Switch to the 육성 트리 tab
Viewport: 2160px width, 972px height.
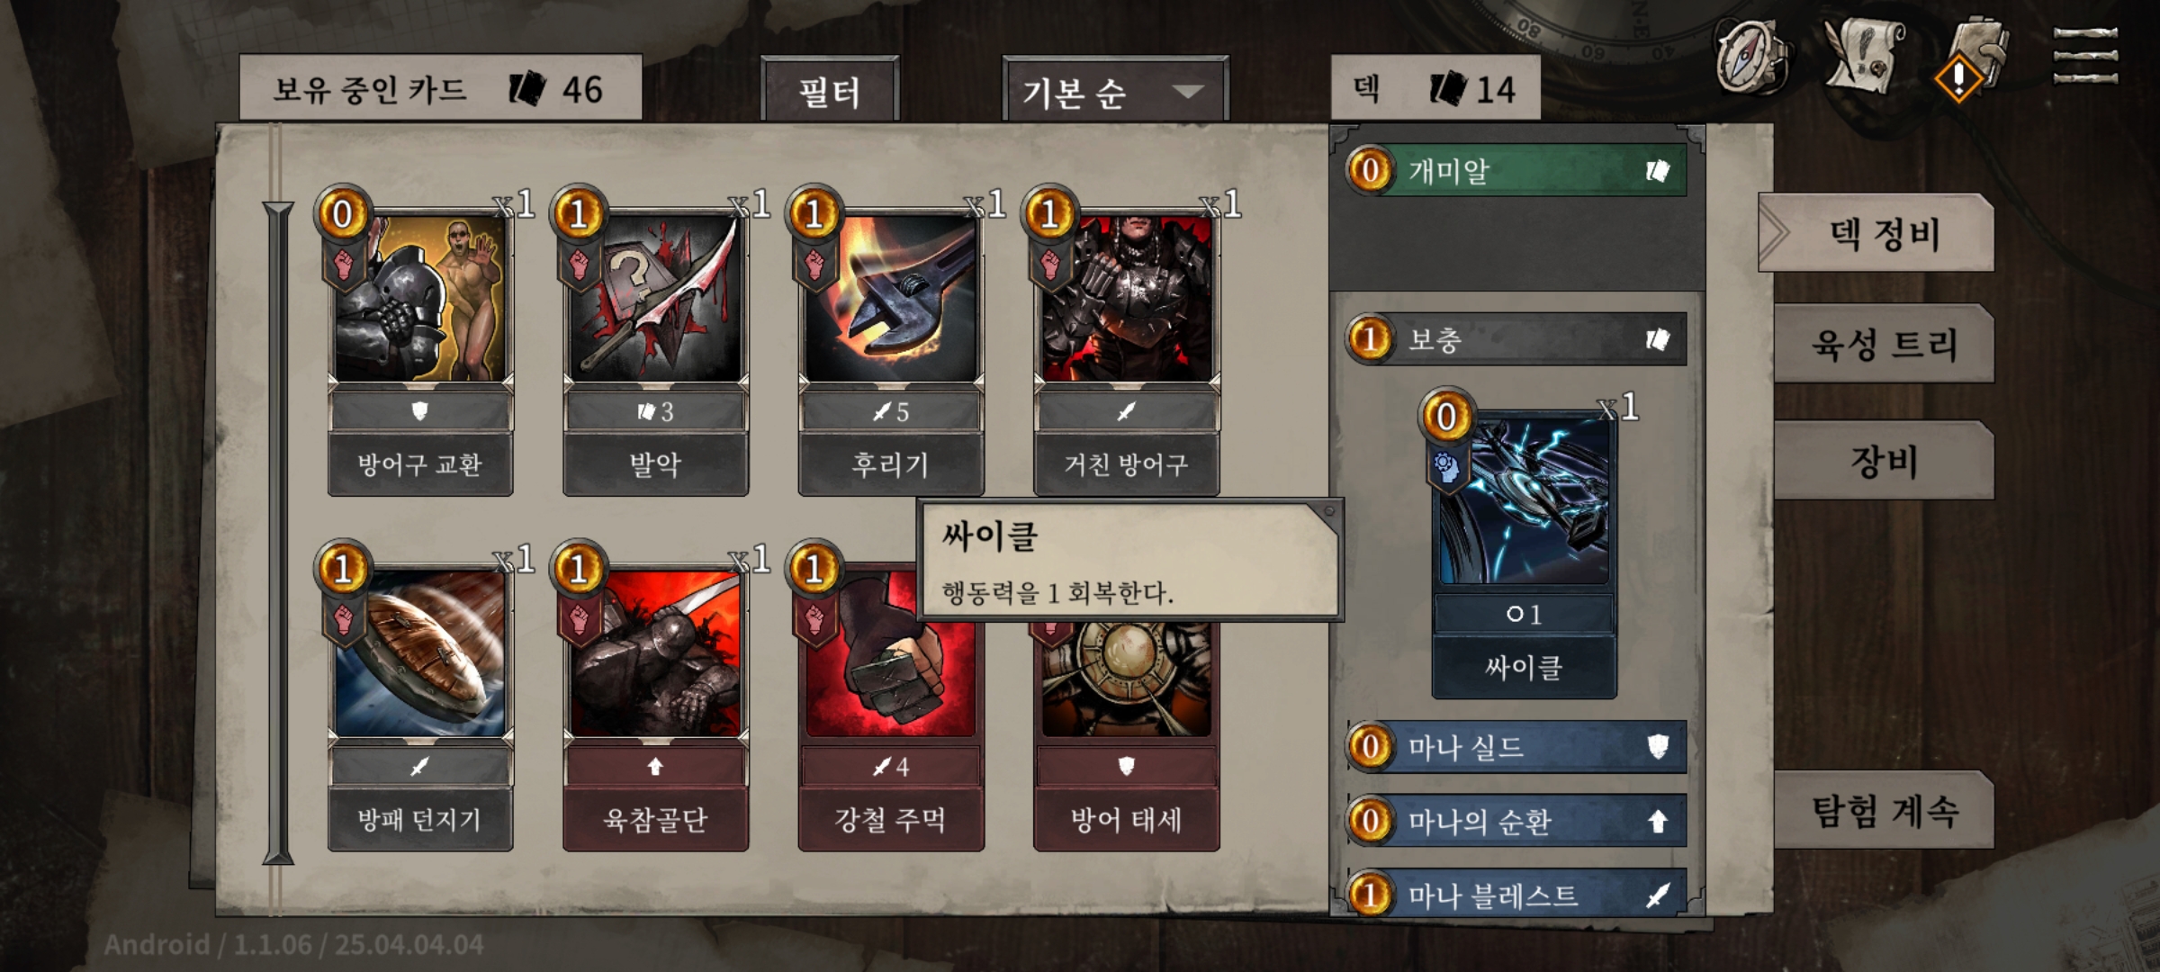(1885, 345)
